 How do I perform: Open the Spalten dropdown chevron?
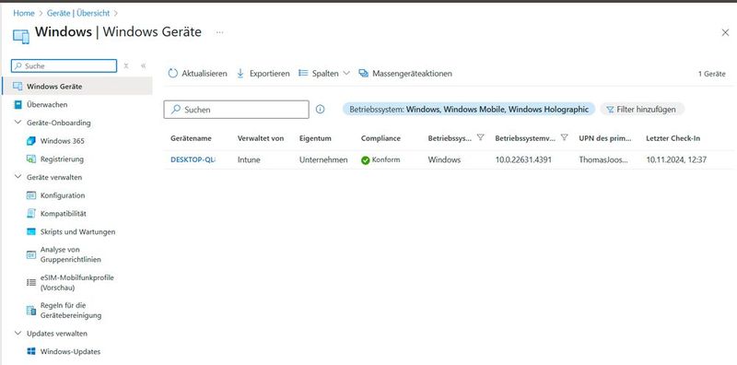click(346, 74)
